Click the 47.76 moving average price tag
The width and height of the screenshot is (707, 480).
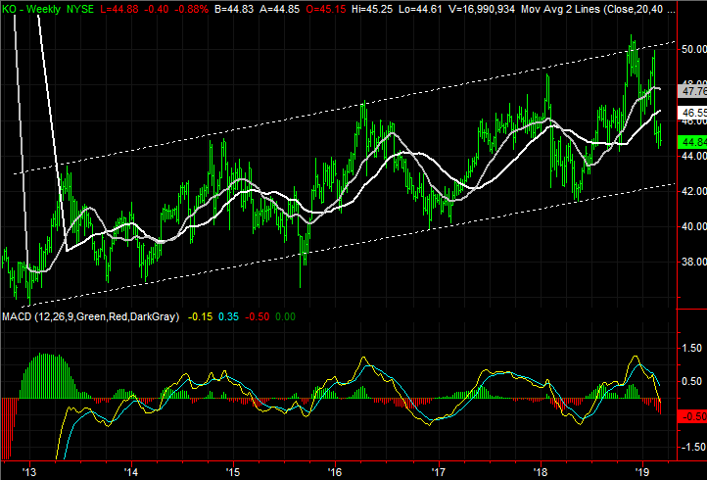coord(692,91)
